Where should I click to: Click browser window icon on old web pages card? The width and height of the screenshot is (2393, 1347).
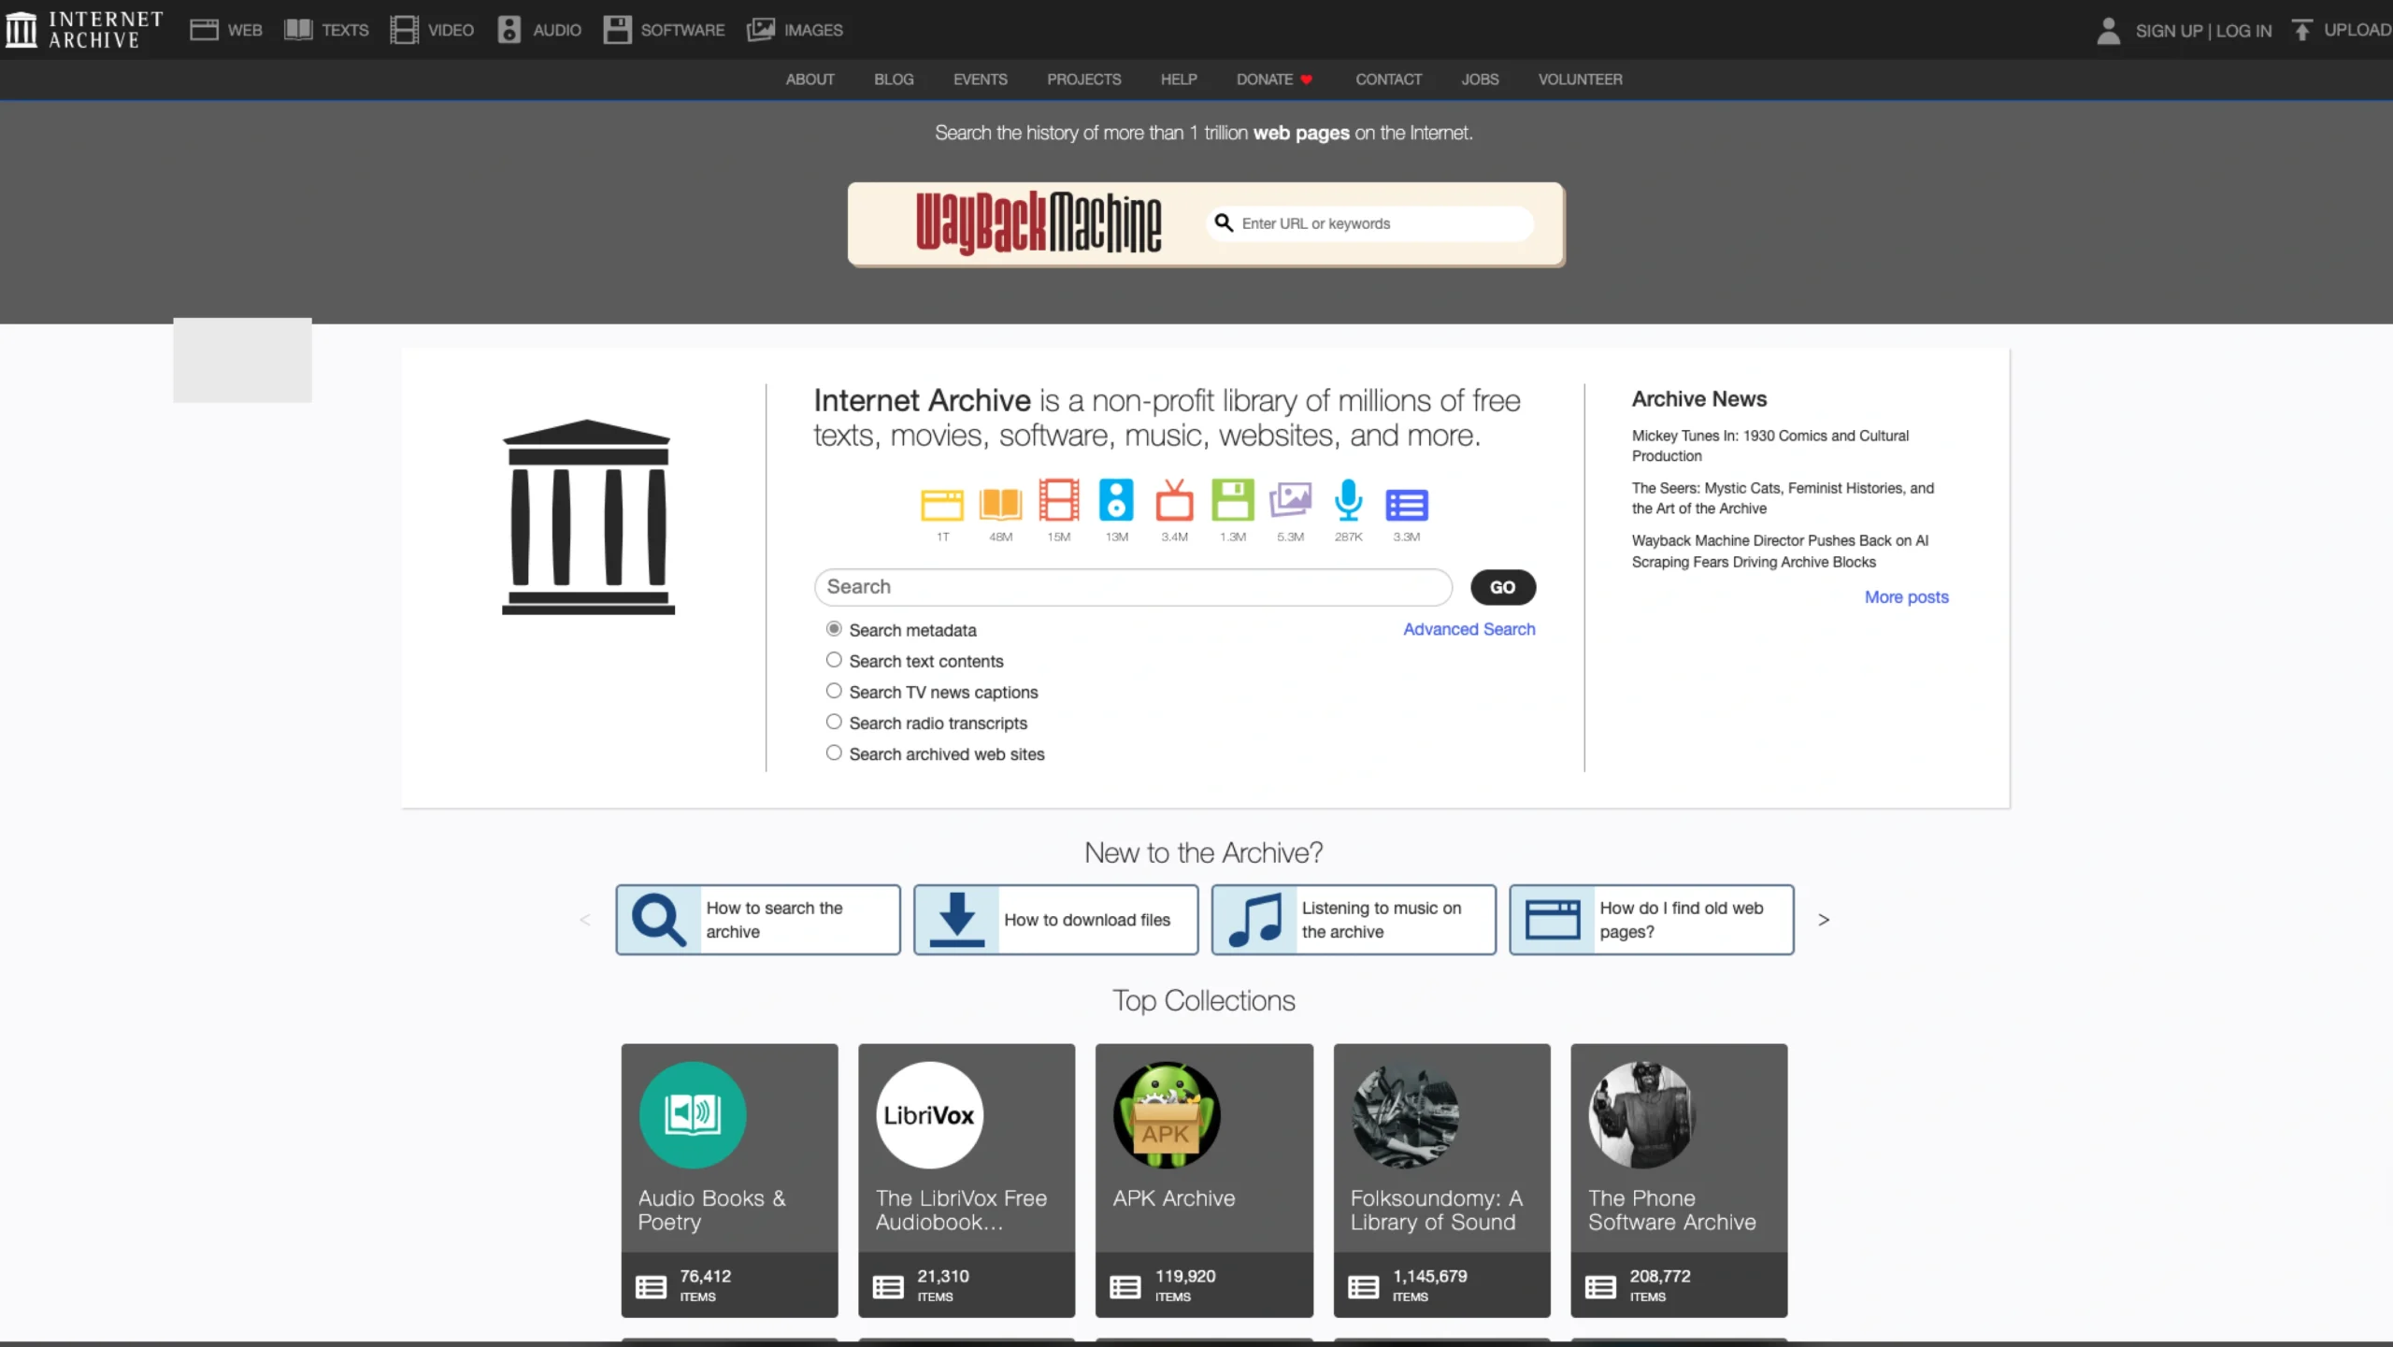click(x=1553, y=921)
